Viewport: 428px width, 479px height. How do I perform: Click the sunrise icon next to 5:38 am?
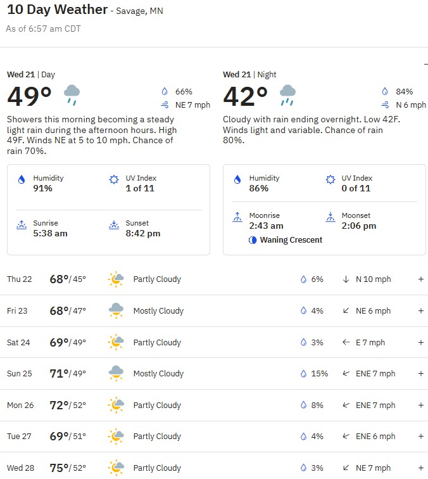tap(22, 225)
